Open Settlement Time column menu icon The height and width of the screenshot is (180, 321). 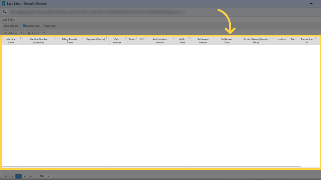tap(237, 38)
